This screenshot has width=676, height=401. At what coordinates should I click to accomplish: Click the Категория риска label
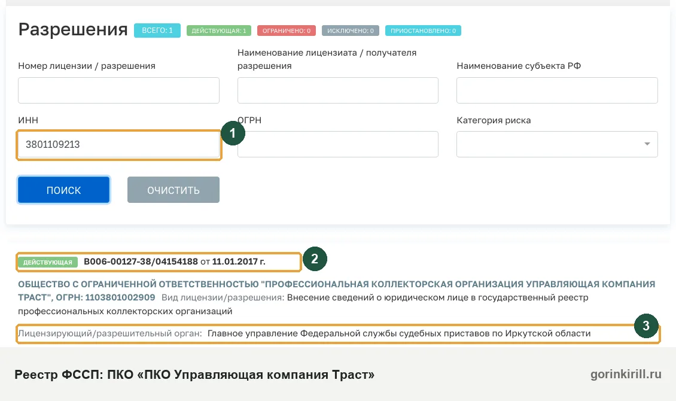click(x=494, y=120)
